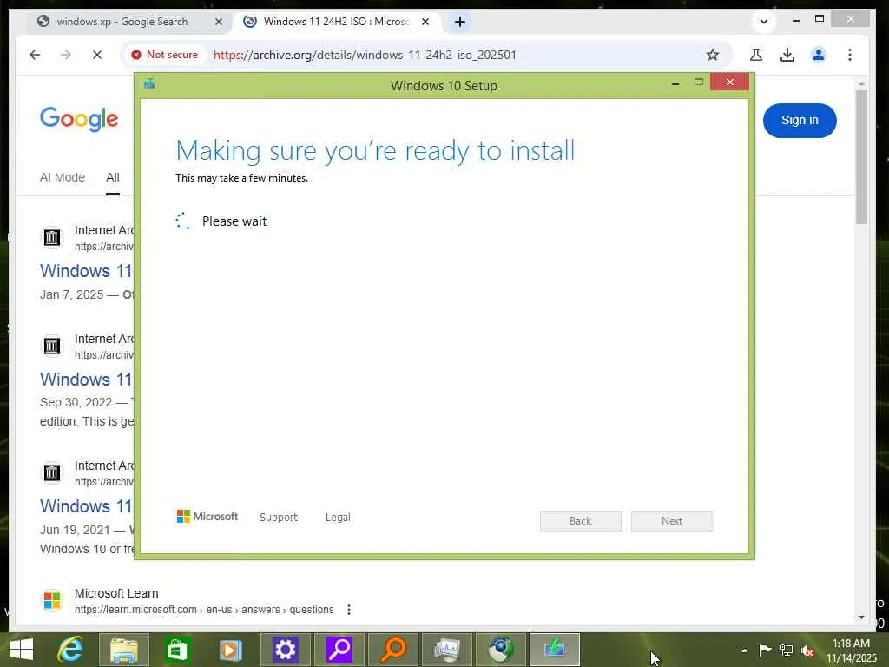
Task: Open the performance monitor taskbar icon
Action: pyautogui.click(x=447, y=650)
